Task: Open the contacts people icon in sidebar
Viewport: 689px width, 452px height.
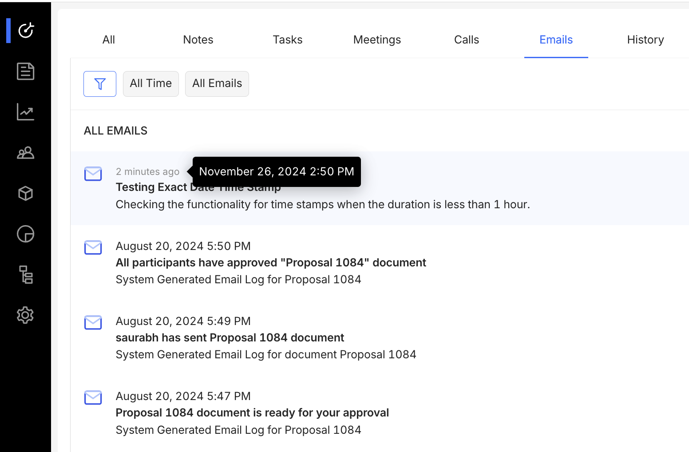Action: (x=26, y=153)
